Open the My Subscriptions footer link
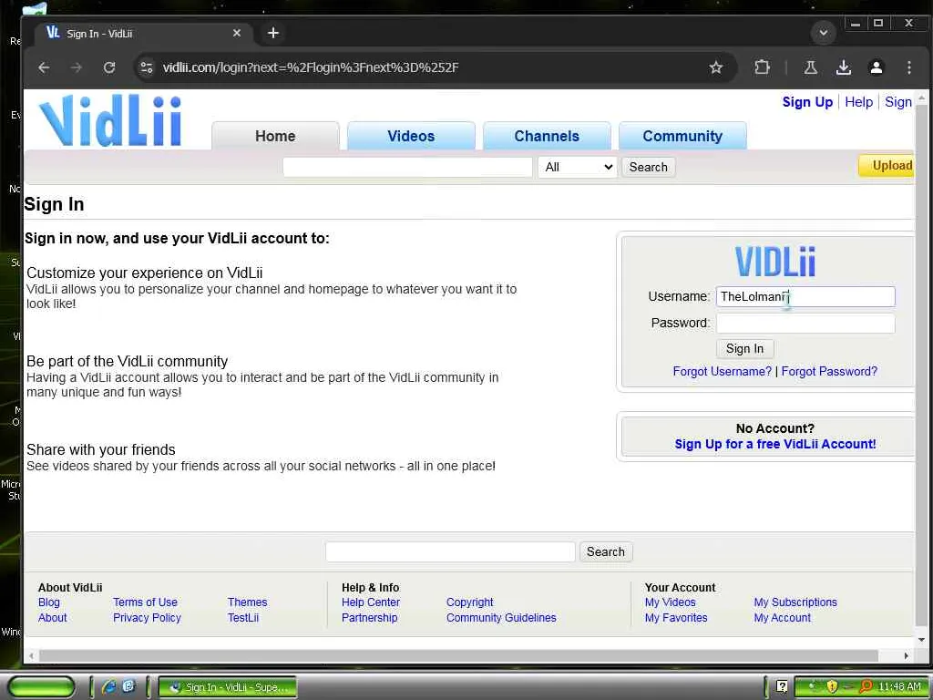933x700 pixels. 795,602
